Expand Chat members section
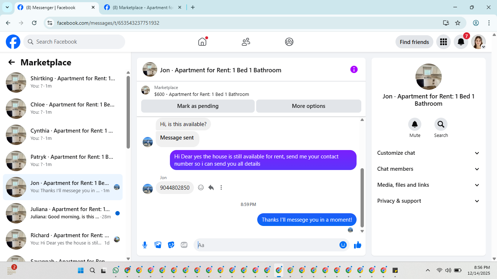 (x=428, y=169)
